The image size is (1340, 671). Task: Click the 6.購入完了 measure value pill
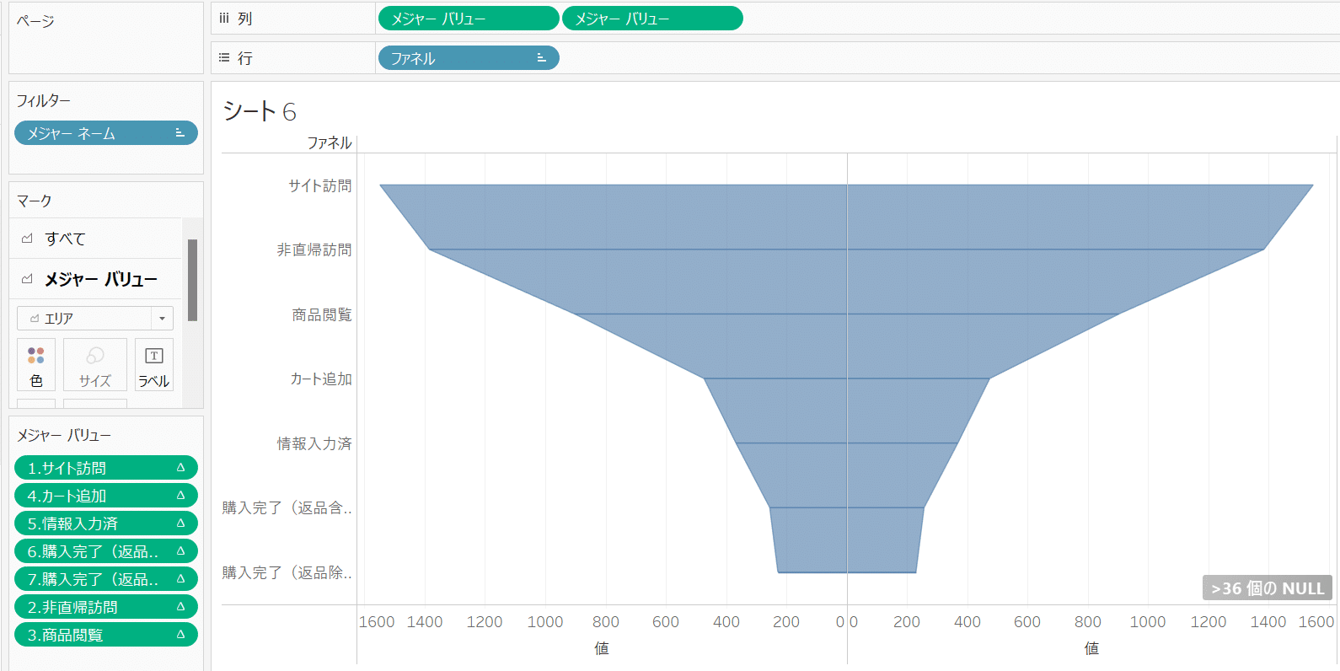(106, 551)
